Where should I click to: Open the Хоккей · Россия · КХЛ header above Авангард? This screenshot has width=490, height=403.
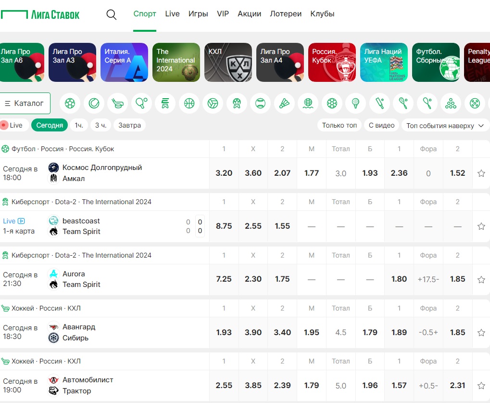[x=46, y=308]
